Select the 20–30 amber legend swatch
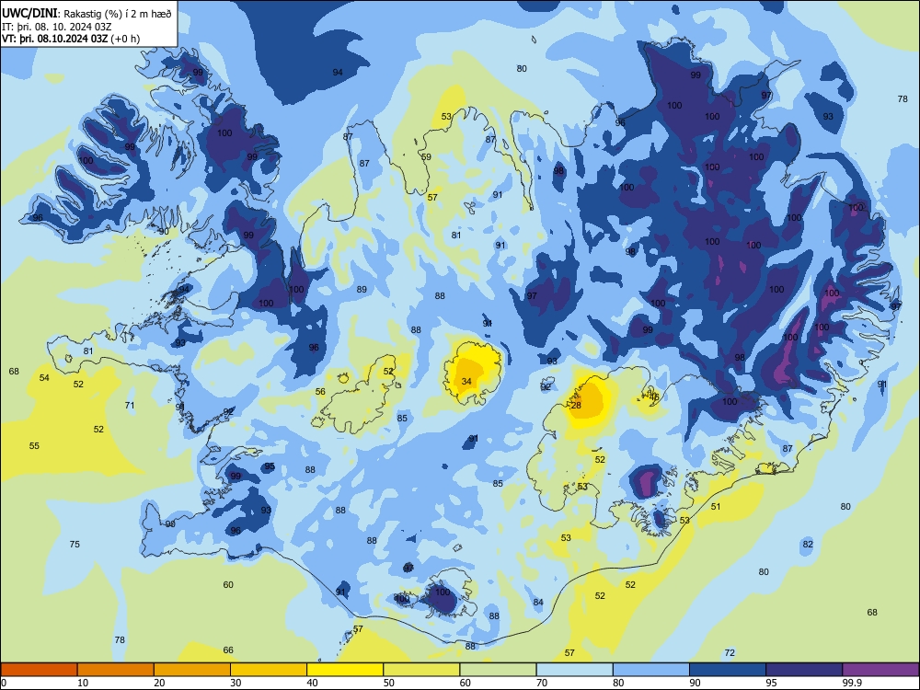This screenshot has height=690, width=920. coord(192,670)
